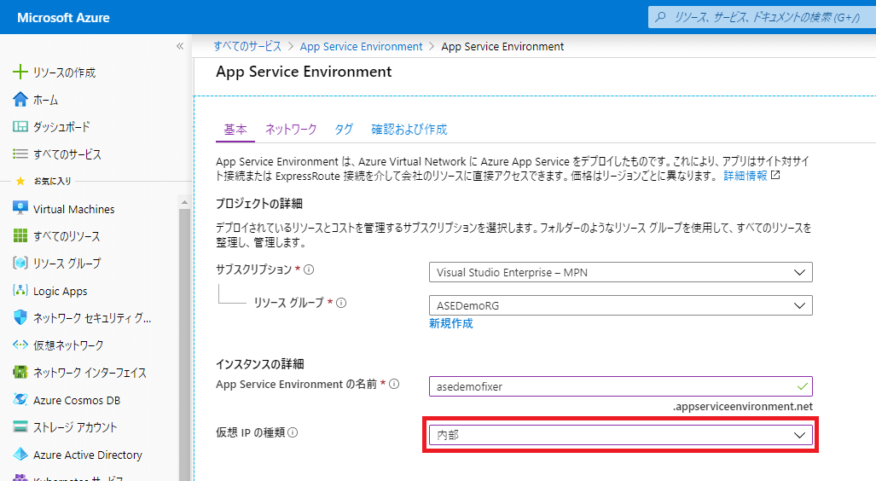This screenshot has width=876, height=481.
Task: Click the green plus リソースの作成 icon
Action: tap(20, 72)
